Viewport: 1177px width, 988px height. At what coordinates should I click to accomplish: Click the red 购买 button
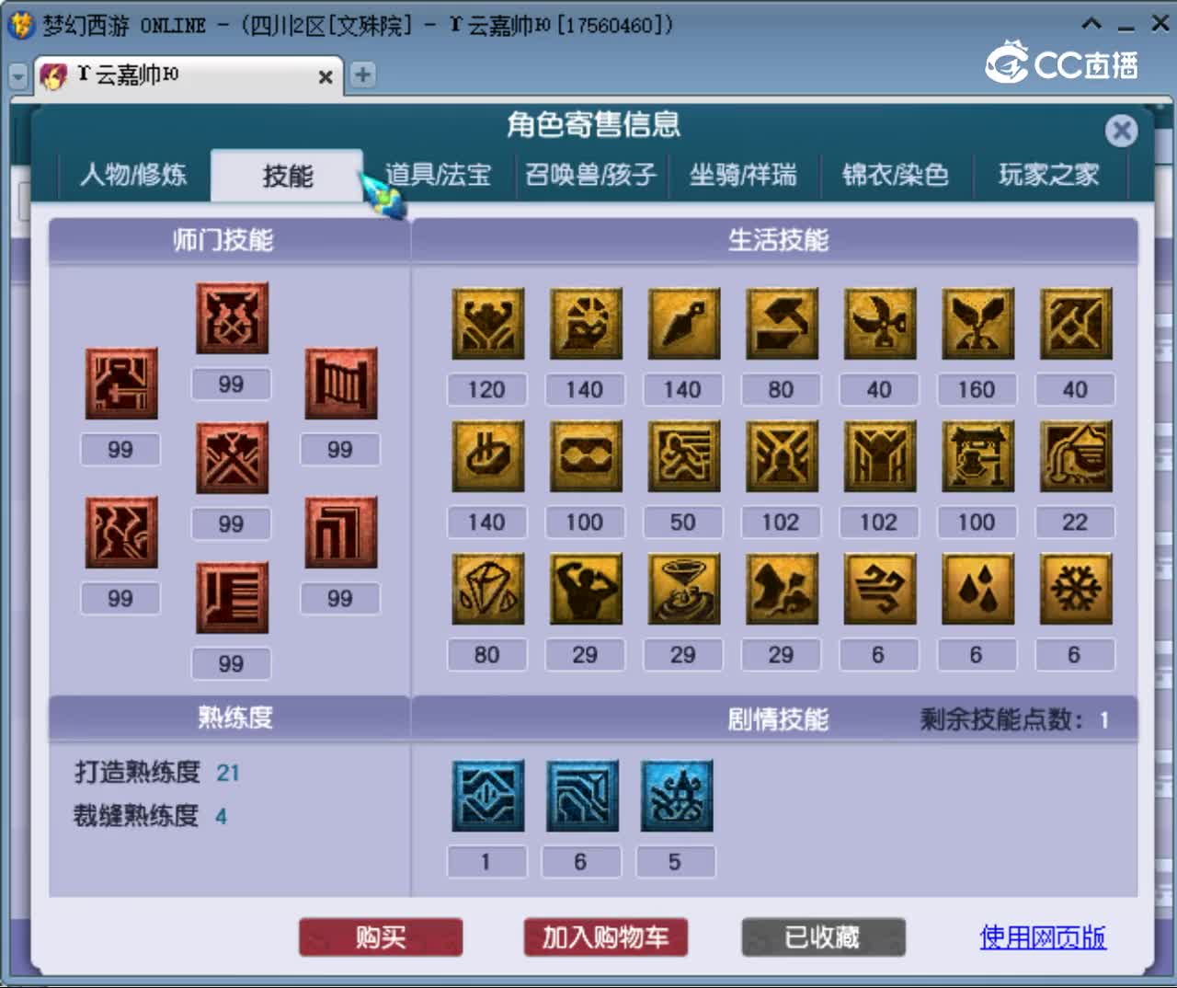[381, 937]
